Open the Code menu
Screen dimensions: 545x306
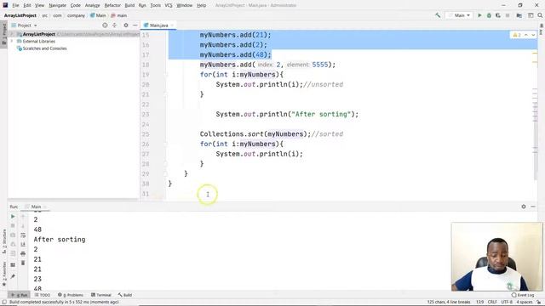(x=76, y=5)
